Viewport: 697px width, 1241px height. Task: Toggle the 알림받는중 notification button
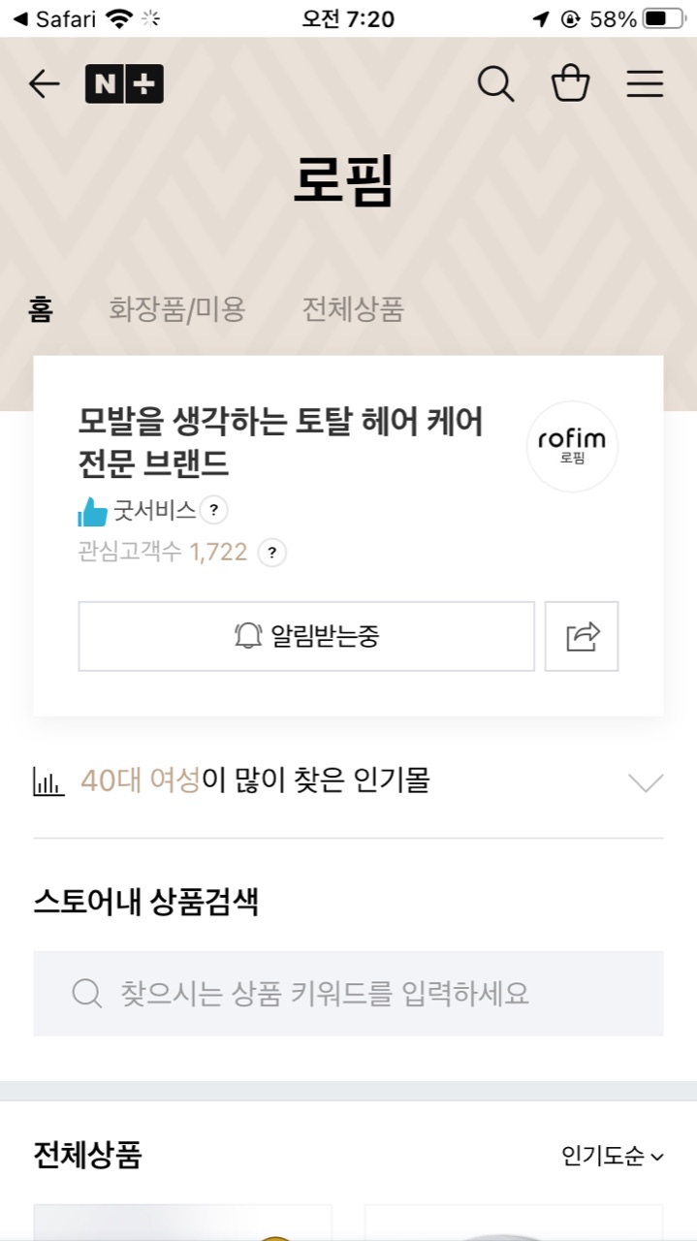click(x=306, y=636)
